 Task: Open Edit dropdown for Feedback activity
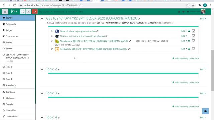pyautogui.click(x=184, y=49)
